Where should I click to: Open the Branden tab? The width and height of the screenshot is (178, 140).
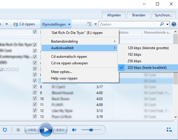click(x=139, y=15)
